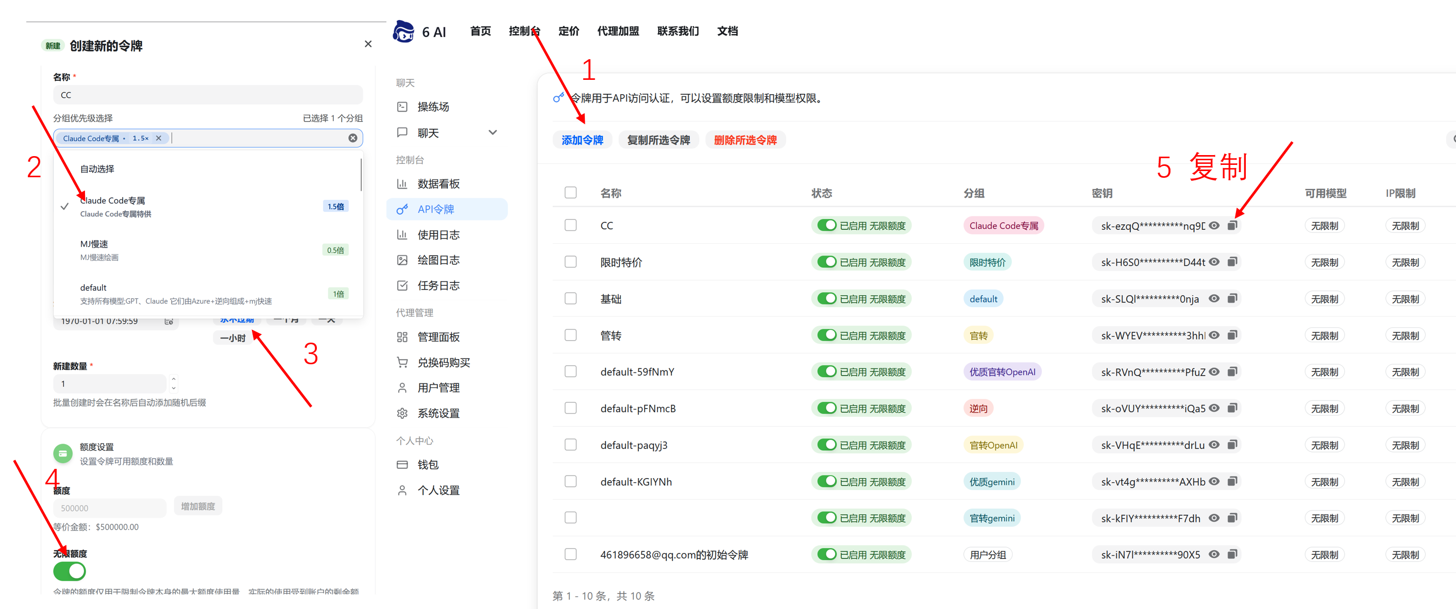Decrease the 新建数量 count
Viewport: 1456px width, 609px height.
point(174,388)
